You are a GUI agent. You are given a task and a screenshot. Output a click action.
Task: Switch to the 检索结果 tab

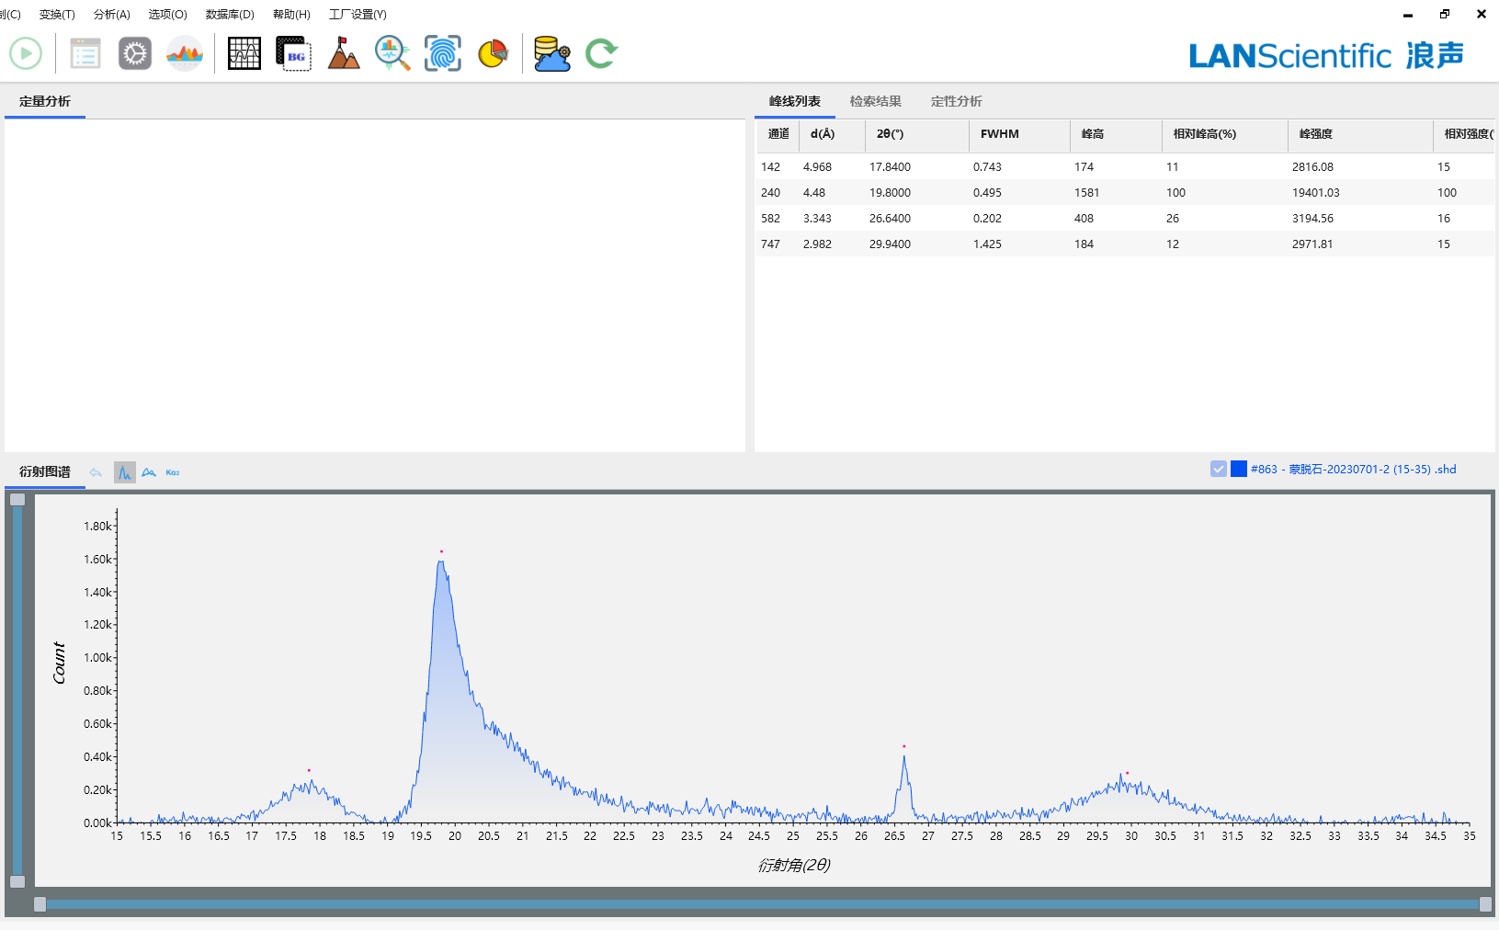click(875, 102)
